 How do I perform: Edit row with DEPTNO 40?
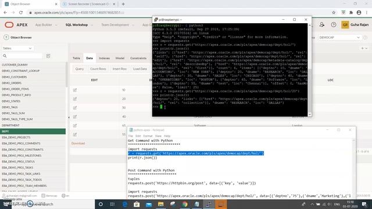coord(75,117)
